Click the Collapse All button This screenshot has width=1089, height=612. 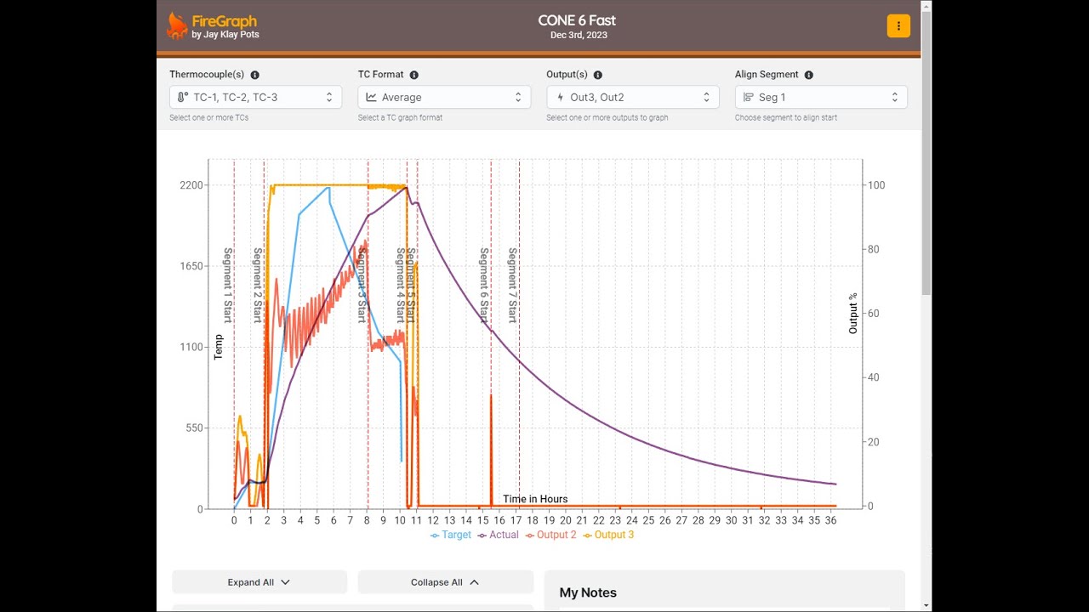[445, 582]
